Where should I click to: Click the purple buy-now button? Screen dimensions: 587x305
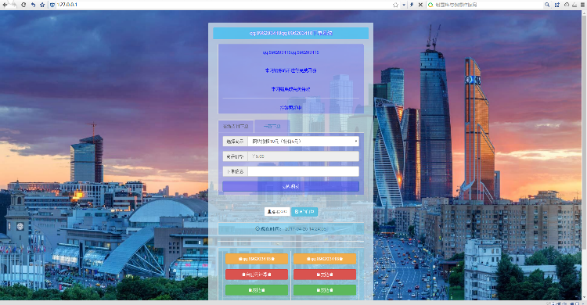point(290,186)
